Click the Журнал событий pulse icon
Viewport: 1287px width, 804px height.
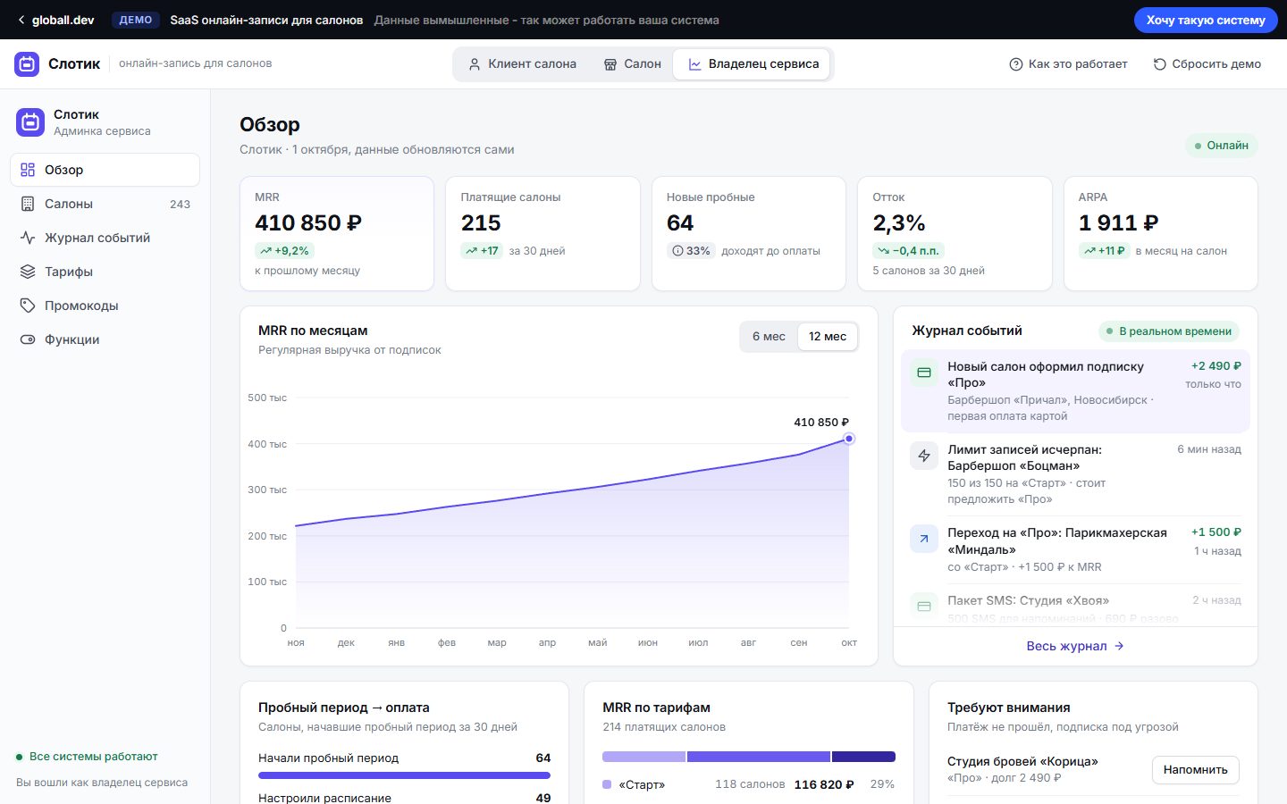[x=28, y=238]
